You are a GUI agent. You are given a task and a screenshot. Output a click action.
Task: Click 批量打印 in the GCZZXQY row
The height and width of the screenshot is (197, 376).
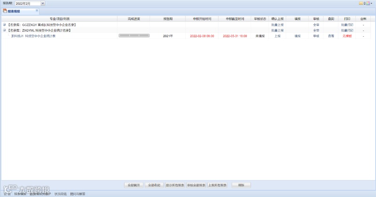347,25
